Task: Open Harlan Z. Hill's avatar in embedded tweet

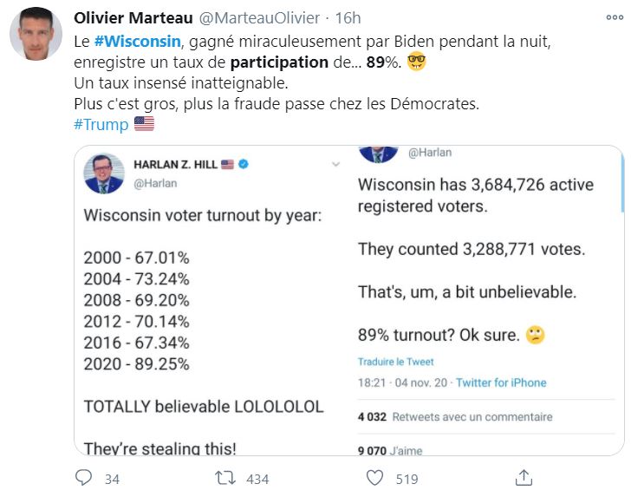Action: tap(104, 173)
